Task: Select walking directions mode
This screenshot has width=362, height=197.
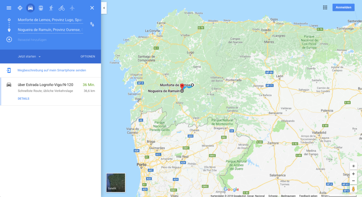Action: (x=51, y=8)
